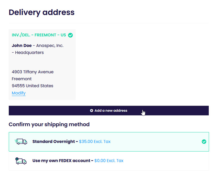Screen dimensions: 216x177
Task: Click the Anaspec, Inc. company text
Action: tap(50, 46)
